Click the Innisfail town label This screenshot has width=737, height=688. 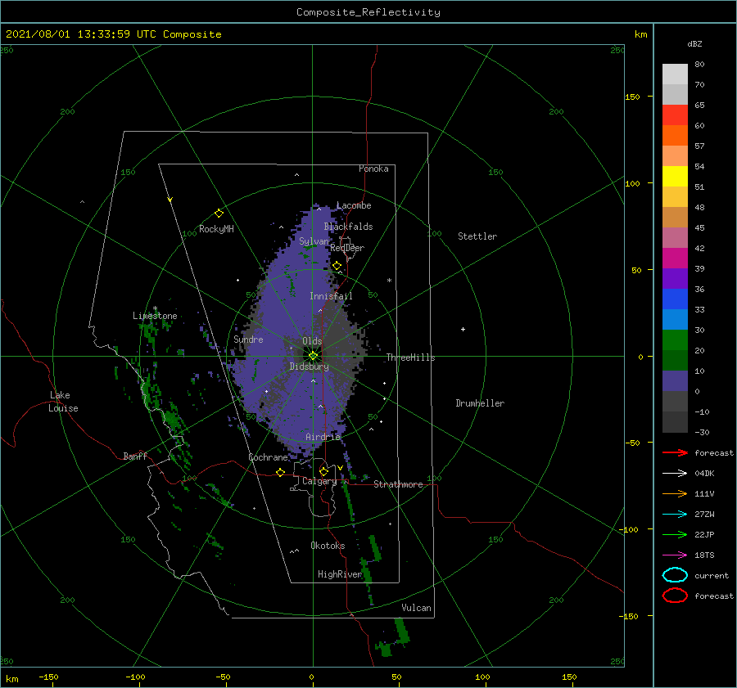(331, 296)
